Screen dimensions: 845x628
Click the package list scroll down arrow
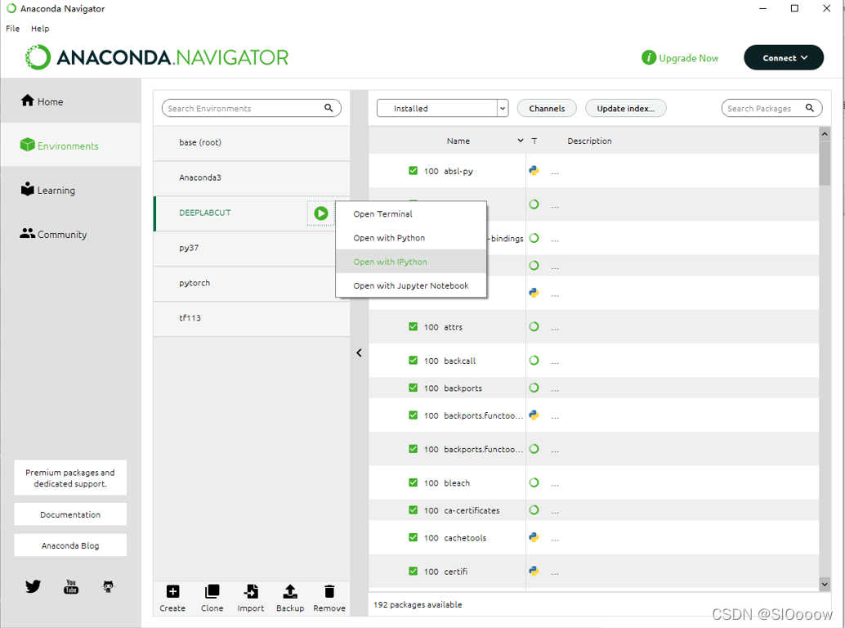point(825,584)
